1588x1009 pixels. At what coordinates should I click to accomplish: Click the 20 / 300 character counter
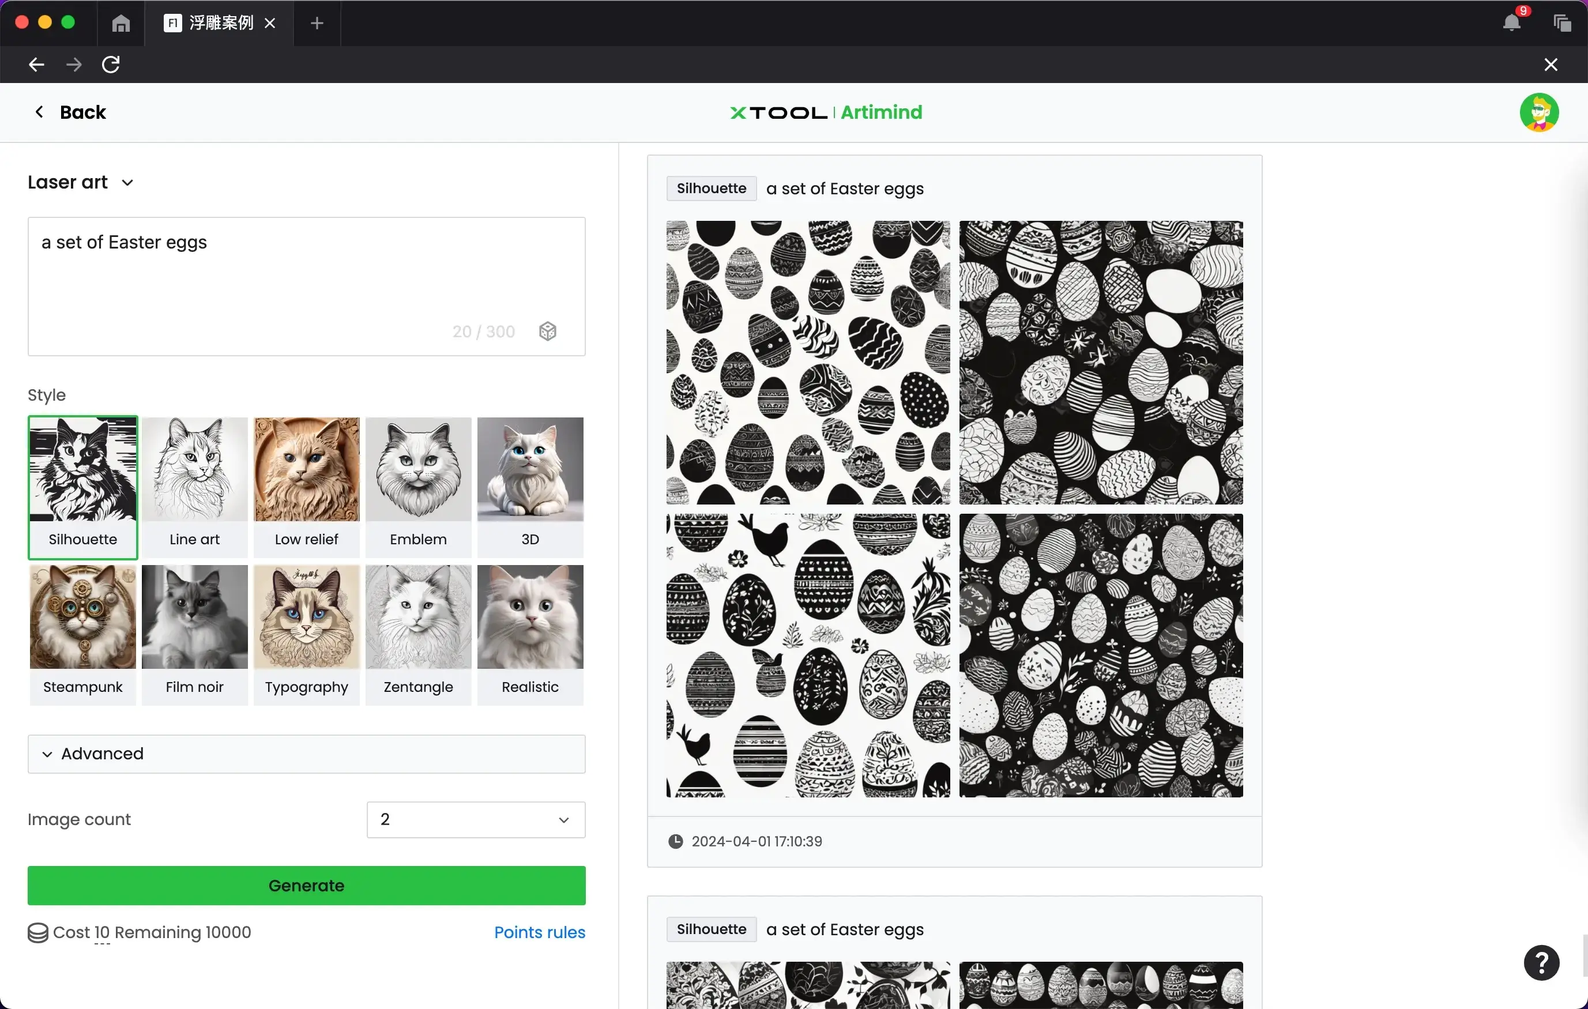(x=483, y=331)
